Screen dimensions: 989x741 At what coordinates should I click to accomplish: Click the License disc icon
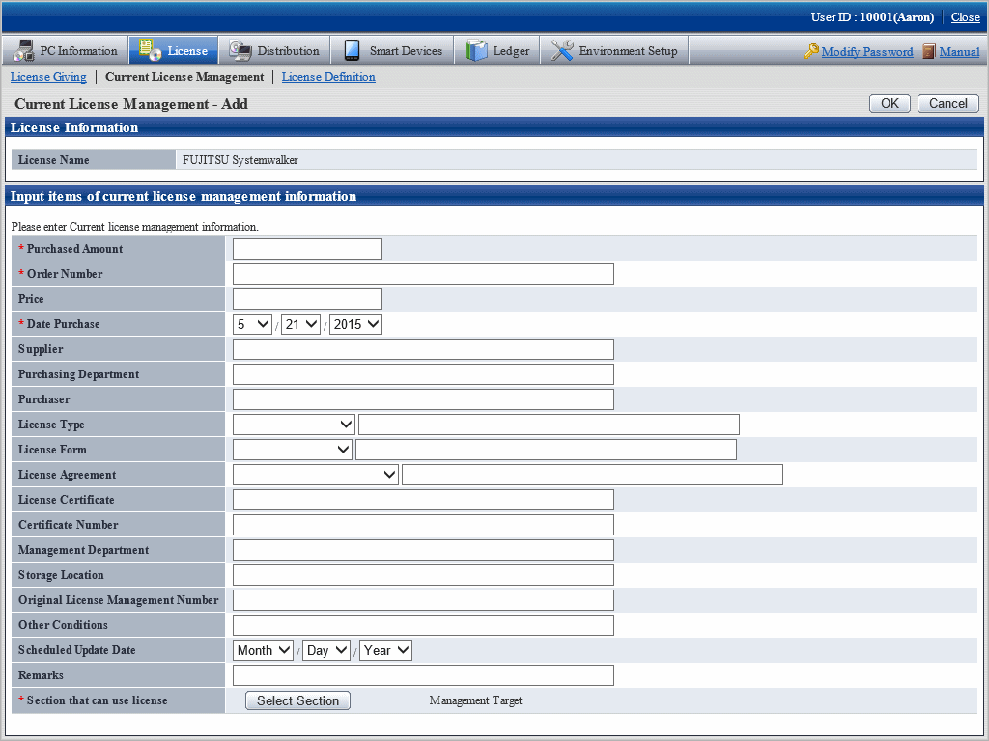pos(150,50)
